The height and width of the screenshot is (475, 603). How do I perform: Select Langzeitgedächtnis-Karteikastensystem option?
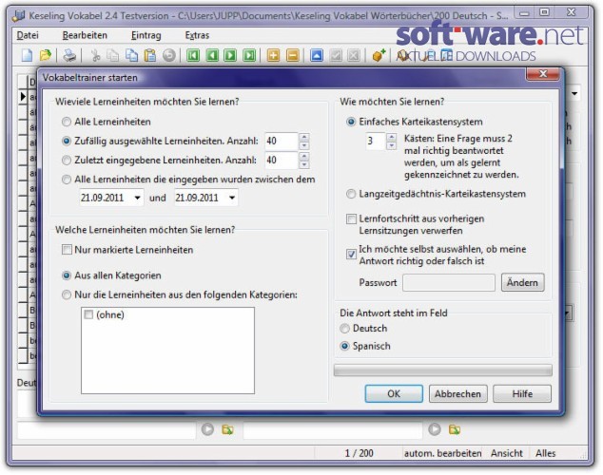351,194
